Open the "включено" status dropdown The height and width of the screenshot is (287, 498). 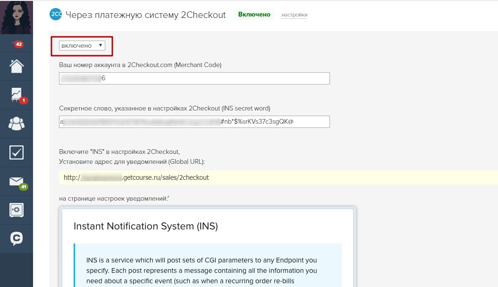click(82, 46)
